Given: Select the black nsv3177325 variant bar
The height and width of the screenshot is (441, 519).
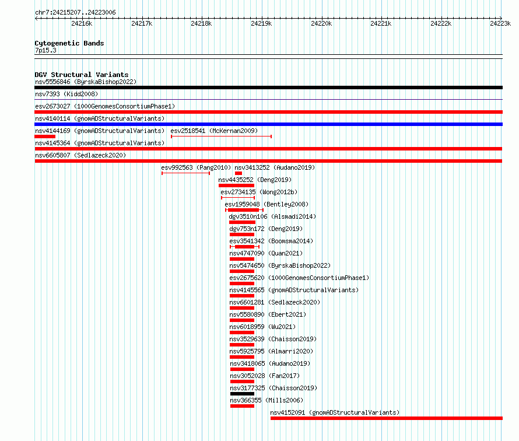Looking at the screenshot, I should 242,394.
